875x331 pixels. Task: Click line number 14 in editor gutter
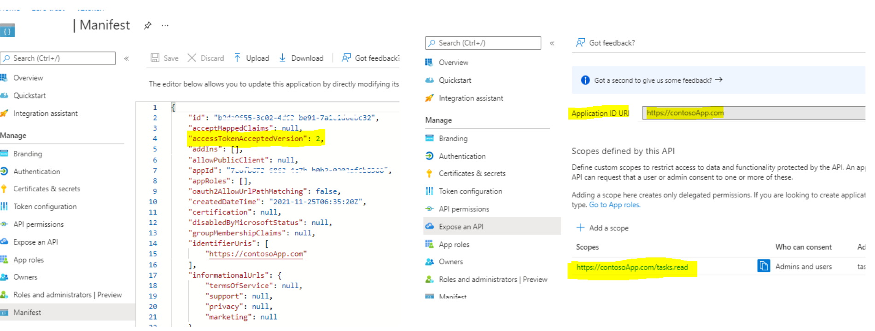[153, 244]
